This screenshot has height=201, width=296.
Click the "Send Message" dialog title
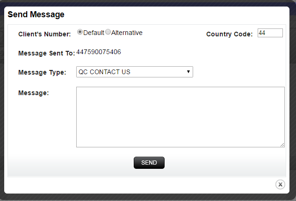(36, 14)
